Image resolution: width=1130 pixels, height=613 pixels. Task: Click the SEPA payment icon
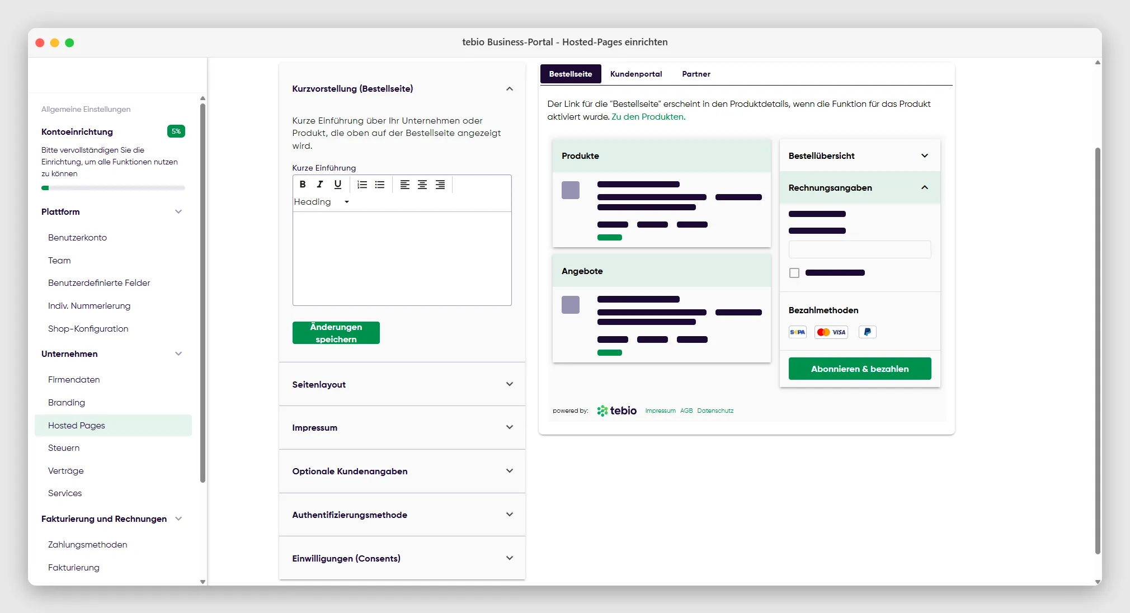[798, 332]
